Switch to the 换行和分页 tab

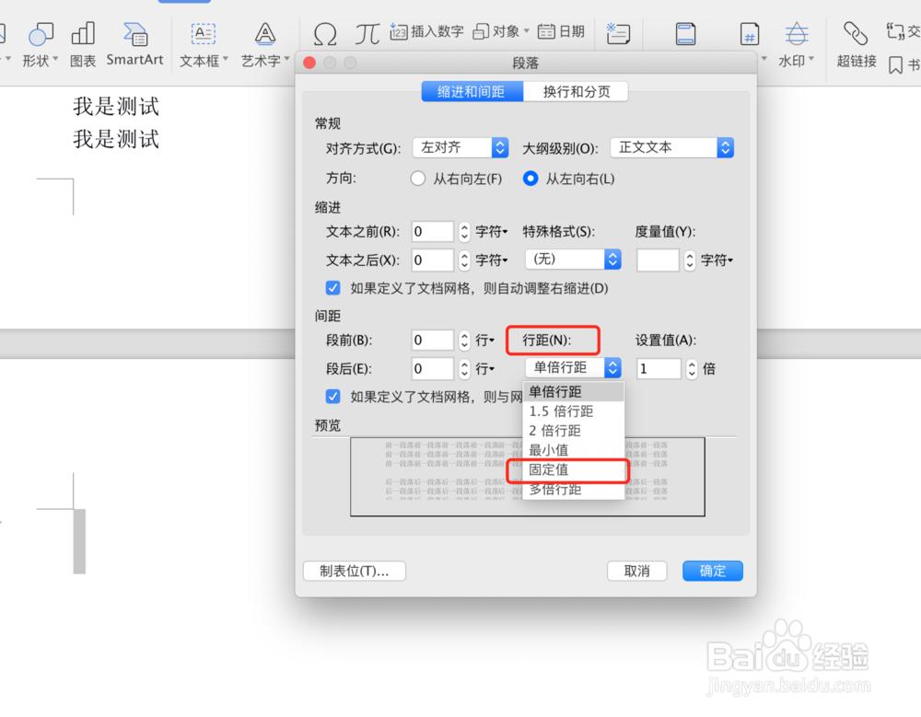click(x=577, y=91)
